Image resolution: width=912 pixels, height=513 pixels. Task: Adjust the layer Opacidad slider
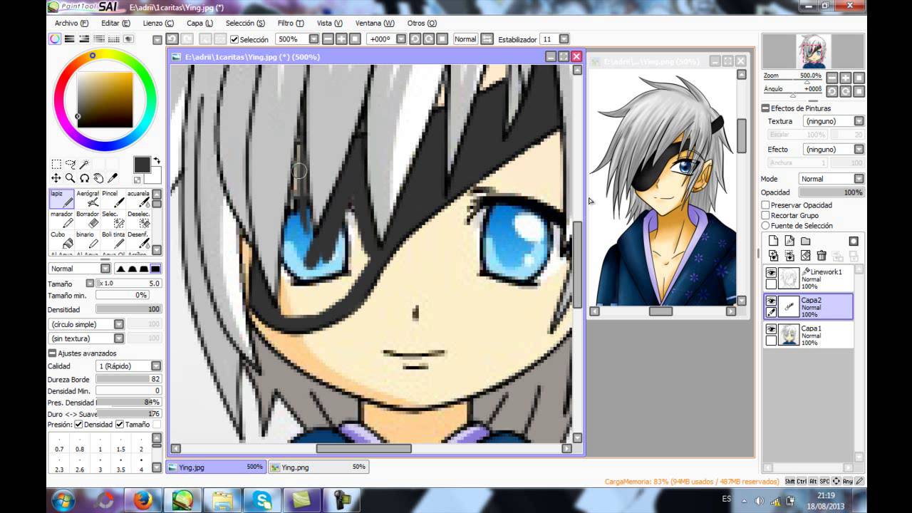[x=831, y=192]
